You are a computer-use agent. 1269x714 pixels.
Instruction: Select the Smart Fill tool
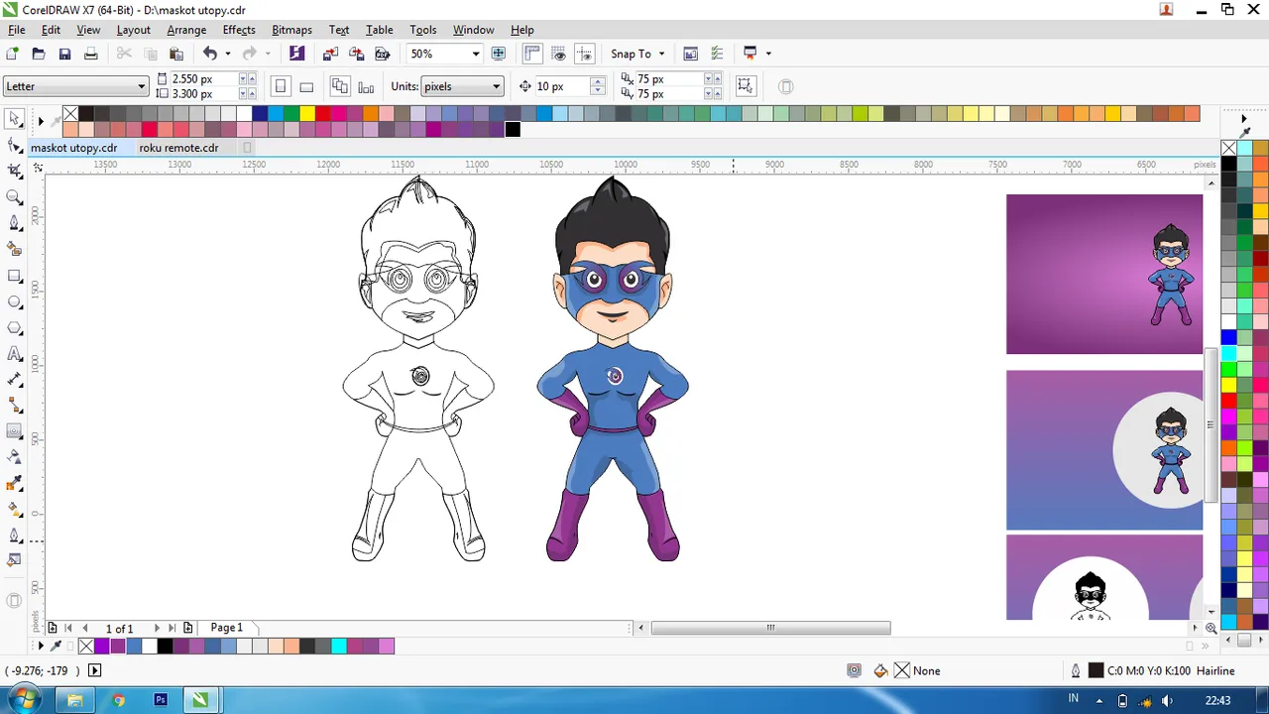(x=14, y=249)
